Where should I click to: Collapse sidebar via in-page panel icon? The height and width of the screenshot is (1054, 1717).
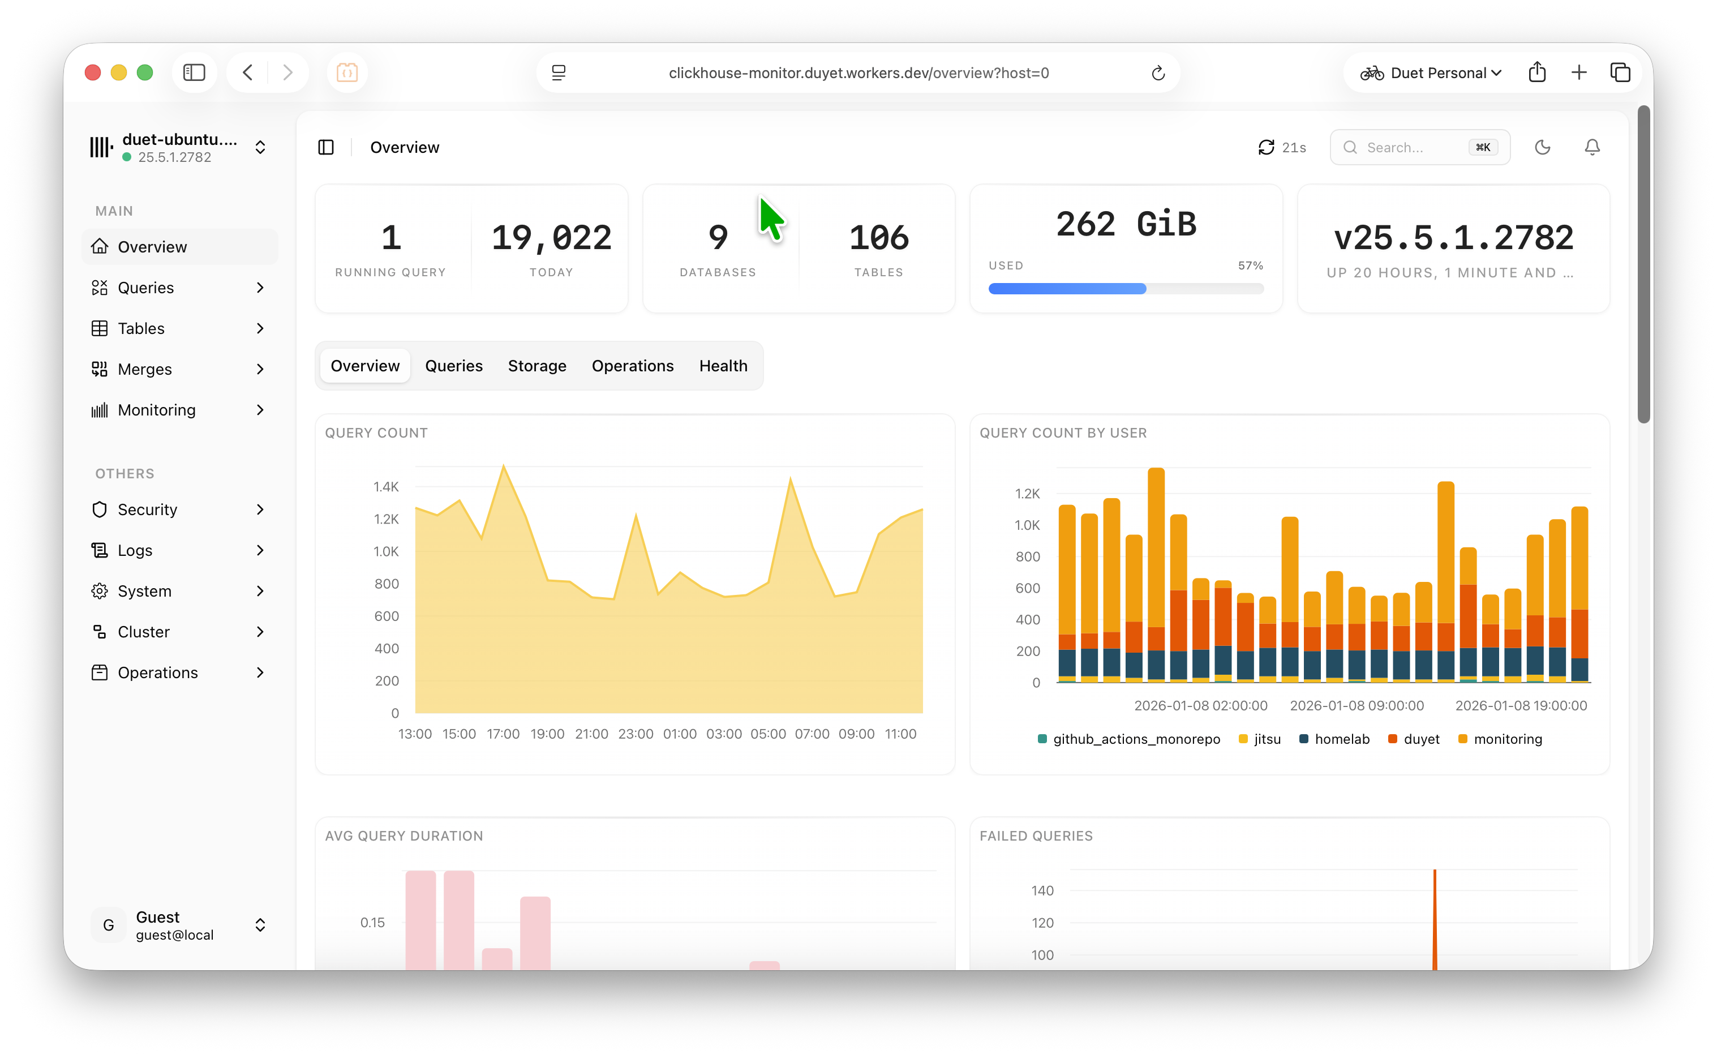(325, 147)
